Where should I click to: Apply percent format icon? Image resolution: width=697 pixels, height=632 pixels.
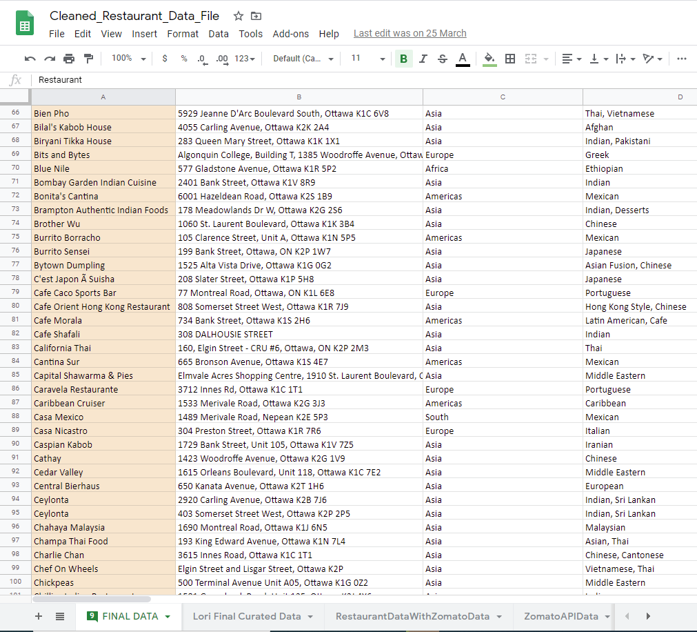183,59
